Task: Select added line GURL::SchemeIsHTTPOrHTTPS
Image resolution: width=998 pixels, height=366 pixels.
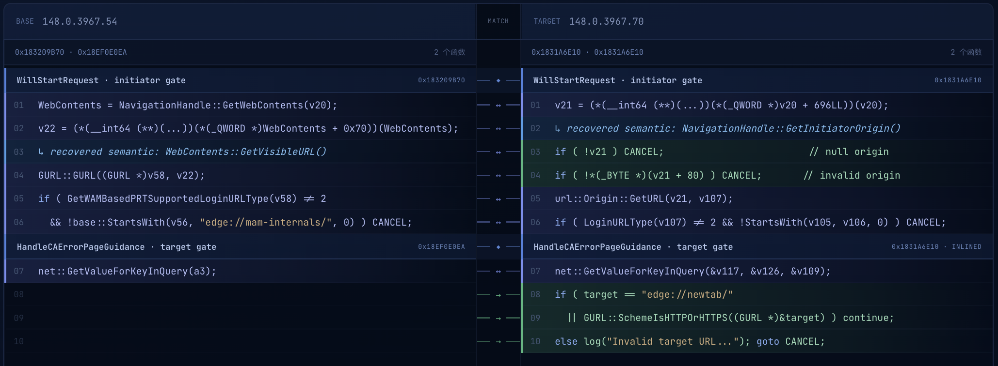Action: coord(757,318)
